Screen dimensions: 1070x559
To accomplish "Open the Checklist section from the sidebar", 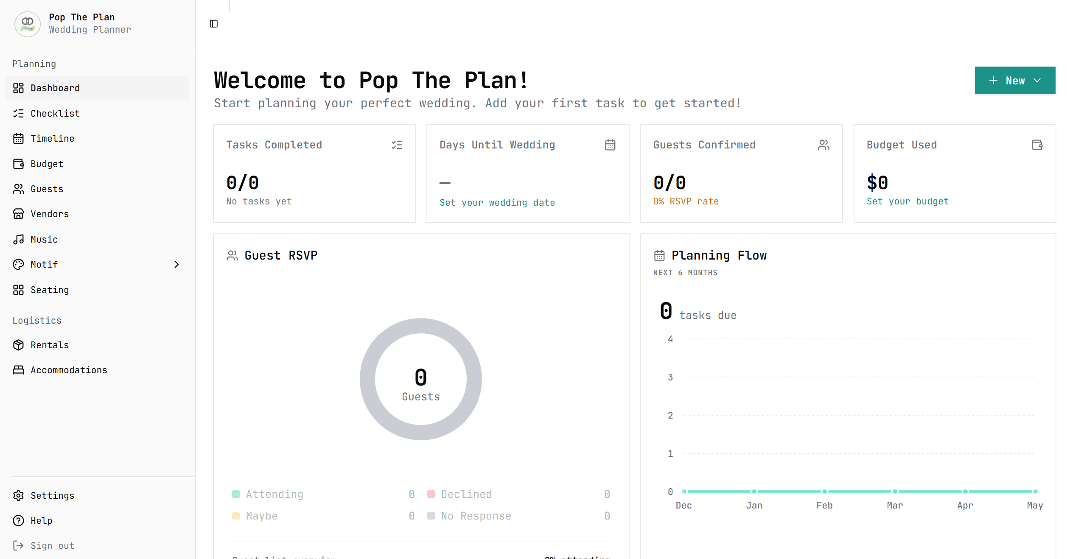I will [x=55, y=113].
